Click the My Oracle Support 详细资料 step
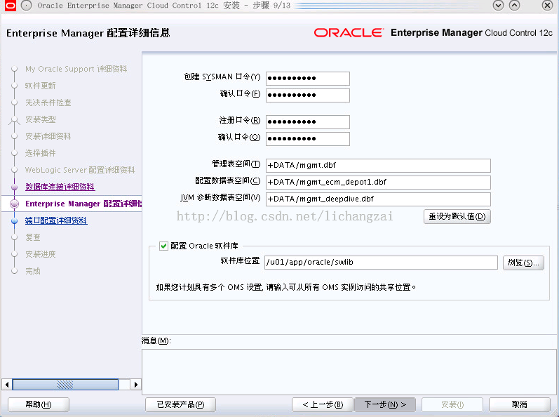The width and height of the screenshot is (559, 417). [x=76, y=69]
